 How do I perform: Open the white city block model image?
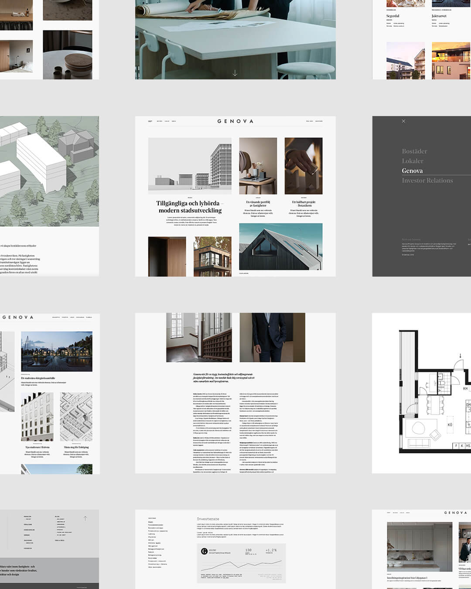pyautogui.click(x=76, y=417)
